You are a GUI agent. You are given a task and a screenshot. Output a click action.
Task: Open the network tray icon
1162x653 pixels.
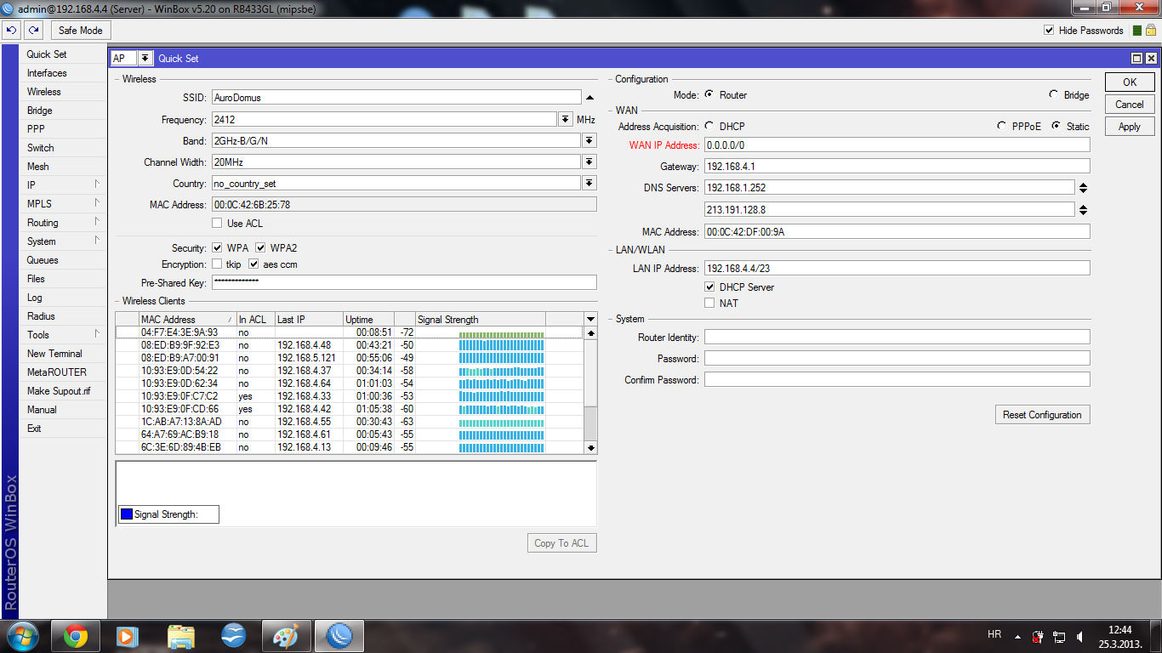coord(1059,636)
